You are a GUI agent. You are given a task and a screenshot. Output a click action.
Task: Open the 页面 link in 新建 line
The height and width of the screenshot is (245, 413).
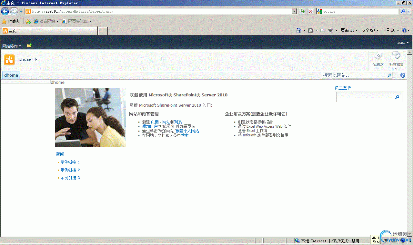point(155,122)
